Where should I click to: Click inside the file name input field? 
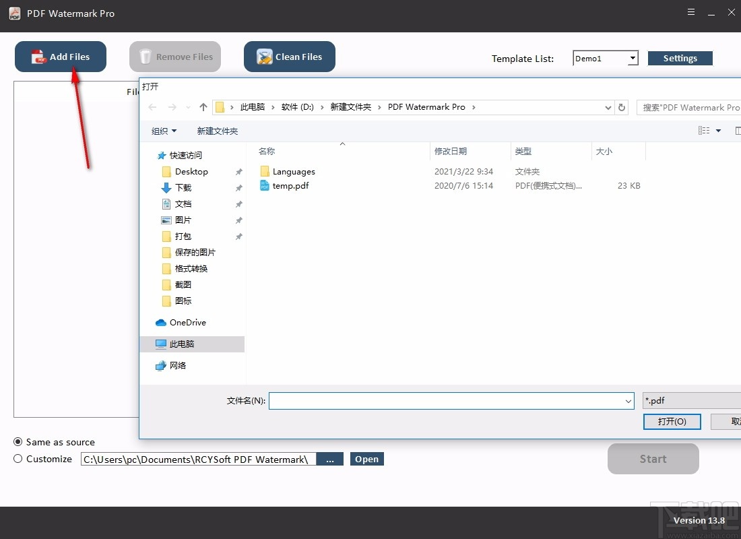pos(448,400)
